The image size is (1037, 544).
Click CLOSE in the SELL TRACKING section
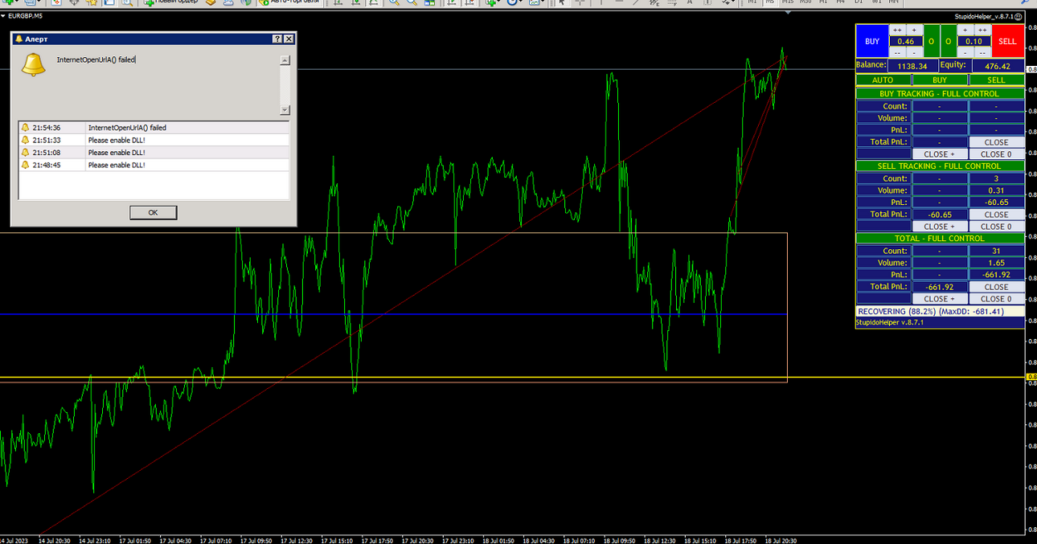tap(997, 215)
